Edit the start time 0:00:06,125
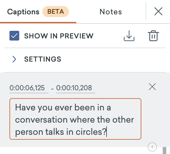170x154 pixels. (29, 88)
